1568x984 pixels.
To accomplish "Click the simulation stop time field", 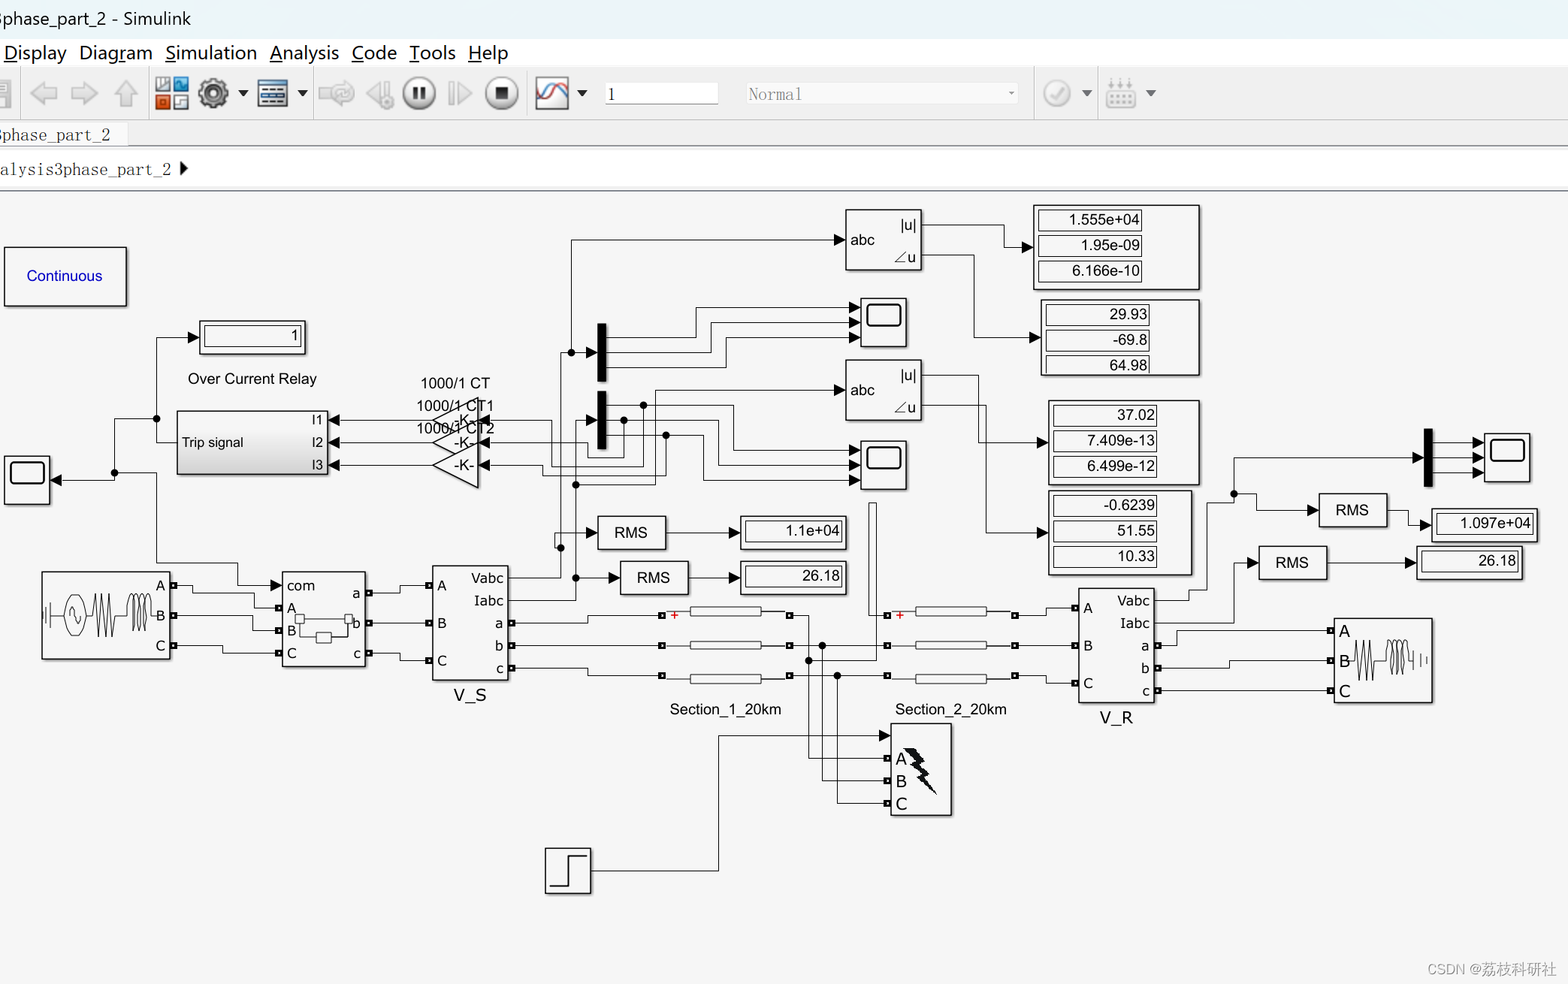I will [661, 94].
